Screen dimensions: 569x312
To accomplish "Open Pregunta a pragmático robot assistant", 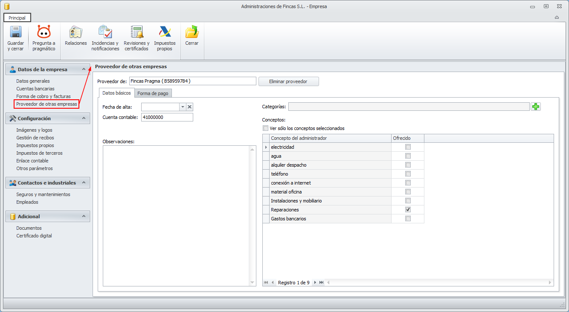I will tap(44, 32).
